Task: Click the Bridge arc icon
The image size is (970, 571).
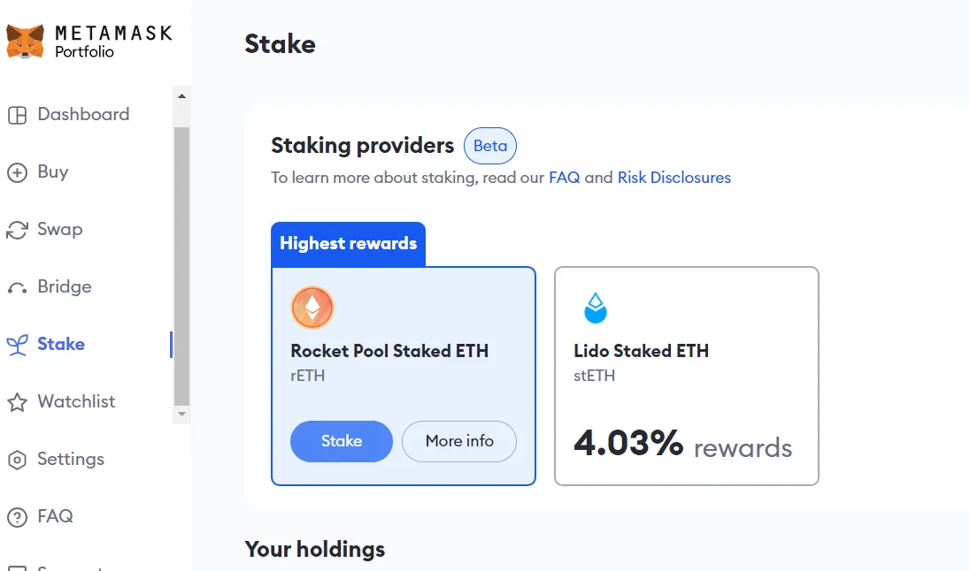Action: pyautogui.click(x=17, y=288)
